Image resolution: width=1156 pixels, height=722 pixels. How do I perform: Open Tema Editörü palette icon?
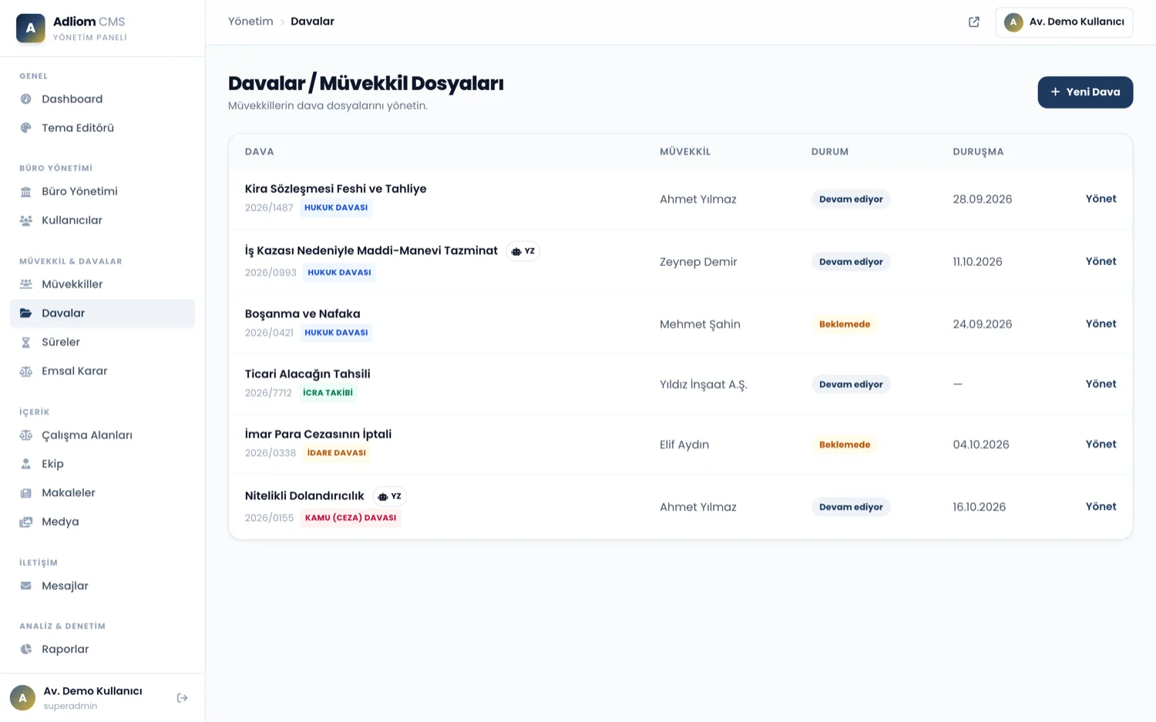point(26,128)
